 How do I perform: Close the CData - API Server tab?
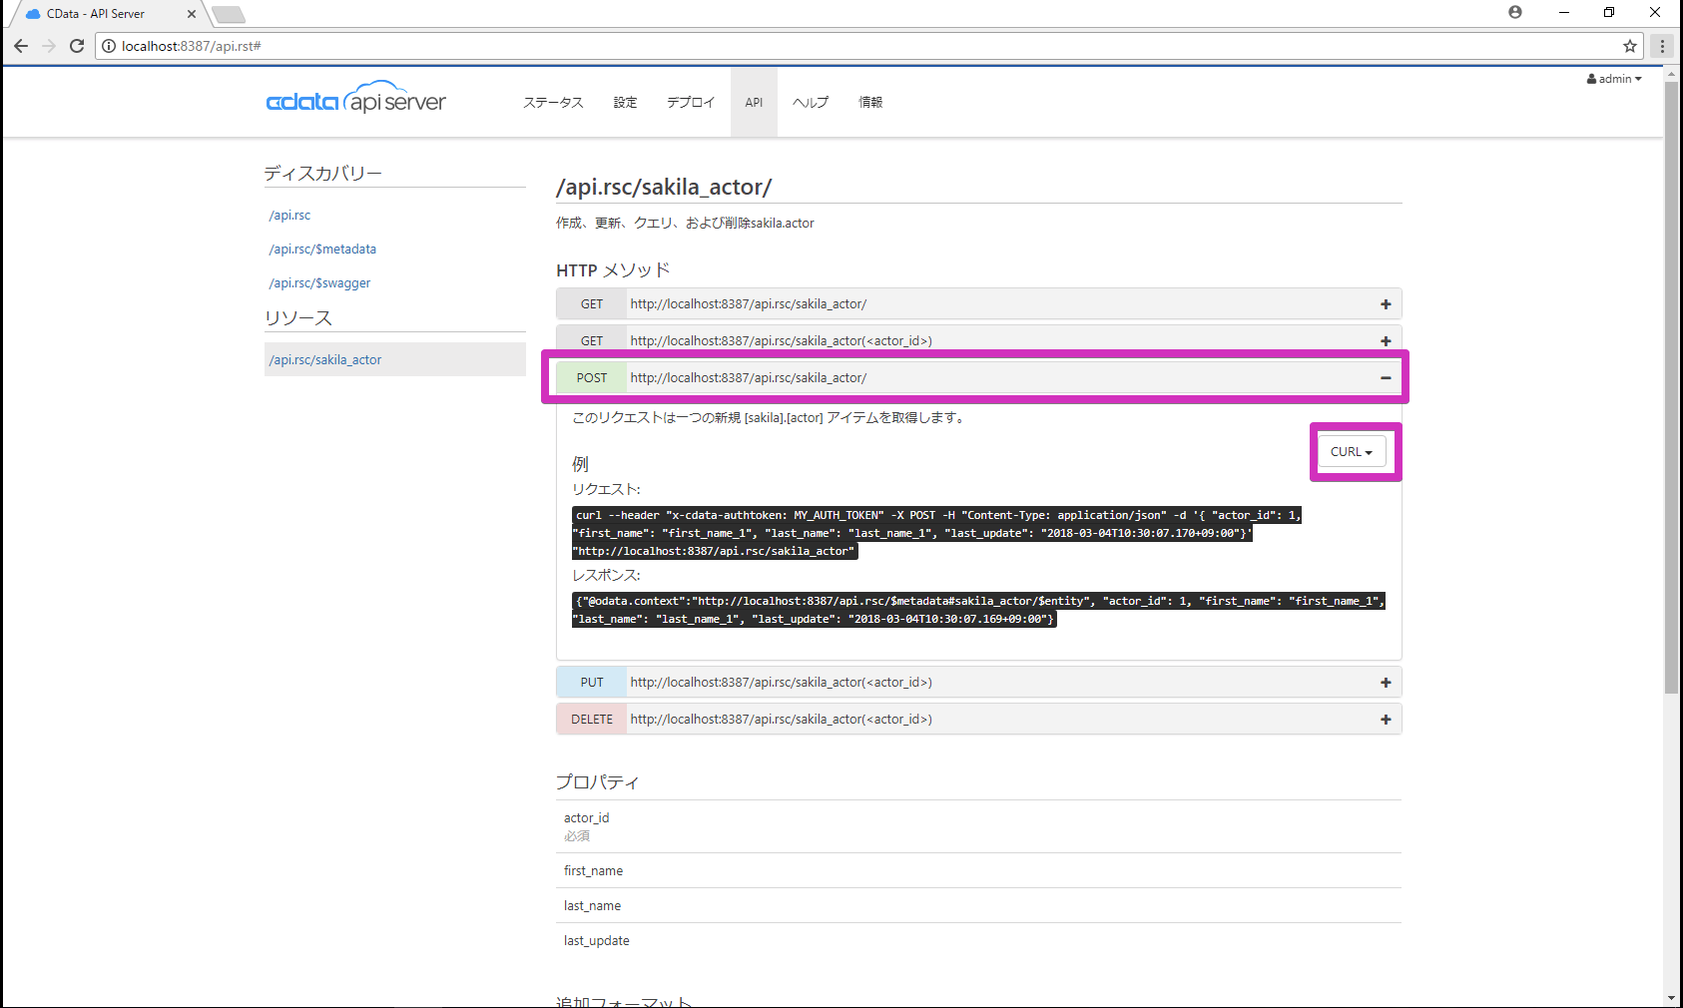192,14
